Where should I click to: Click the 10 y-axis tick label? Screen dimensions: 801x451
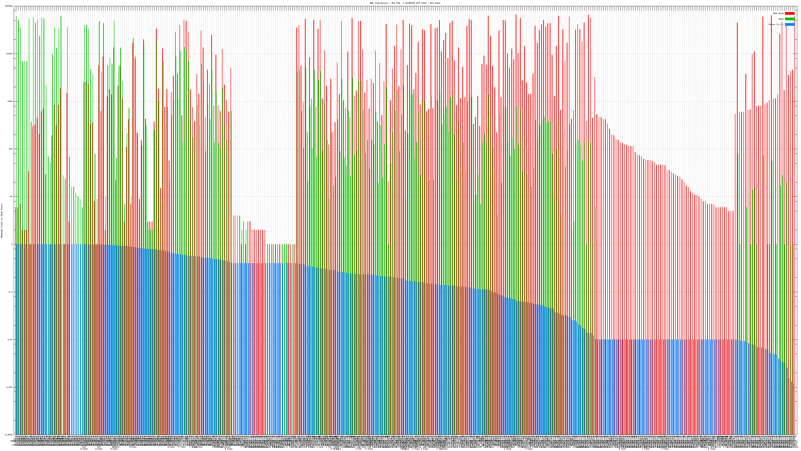point(11,197)
